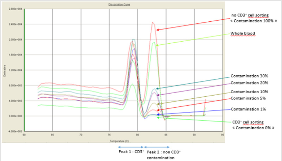The height and width of the screenshot is (161, 282).
Task: Click green arrowhead on whole blood peak
Action: 157,45
